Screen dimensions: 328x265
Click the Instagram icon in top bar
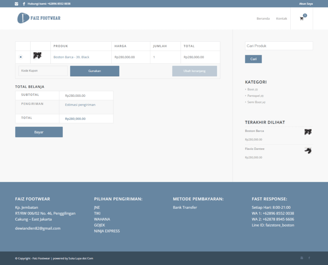click(16, 4)
